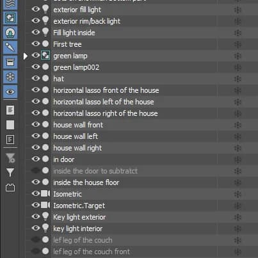Toggle visibility eye for house wall right
The width and height of the screenshot is (258, 258).
click(36, 147)
